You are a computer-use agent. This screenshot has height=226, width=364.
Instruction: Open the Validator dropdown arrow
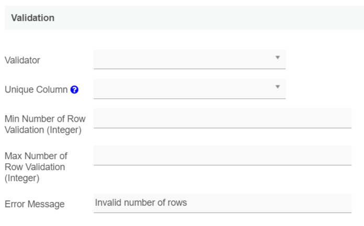click(278, 58)
